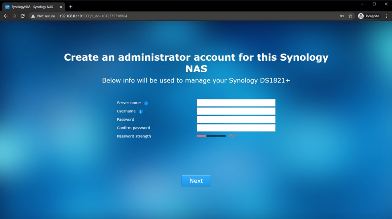This screenshot has width=392, height=219.
Task: Select the Password input field
Action: (x=236, y=120)
